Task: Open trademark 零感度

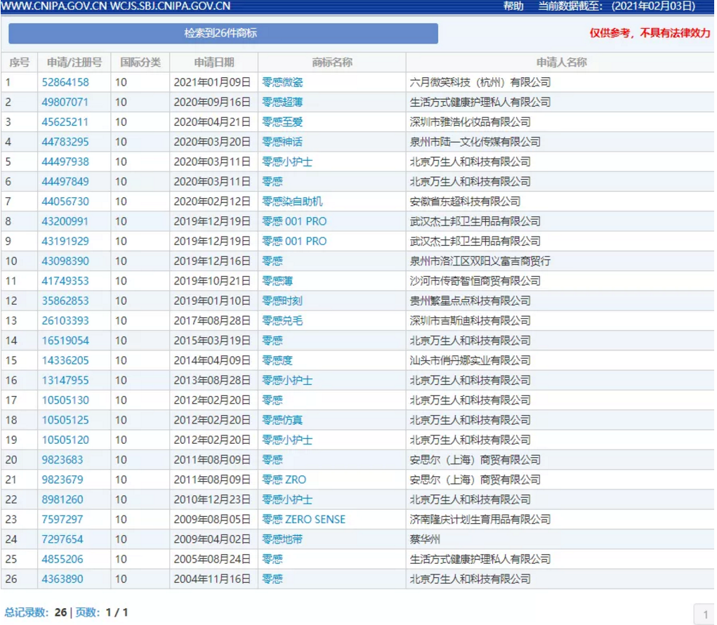Action: tap(277, 361)
